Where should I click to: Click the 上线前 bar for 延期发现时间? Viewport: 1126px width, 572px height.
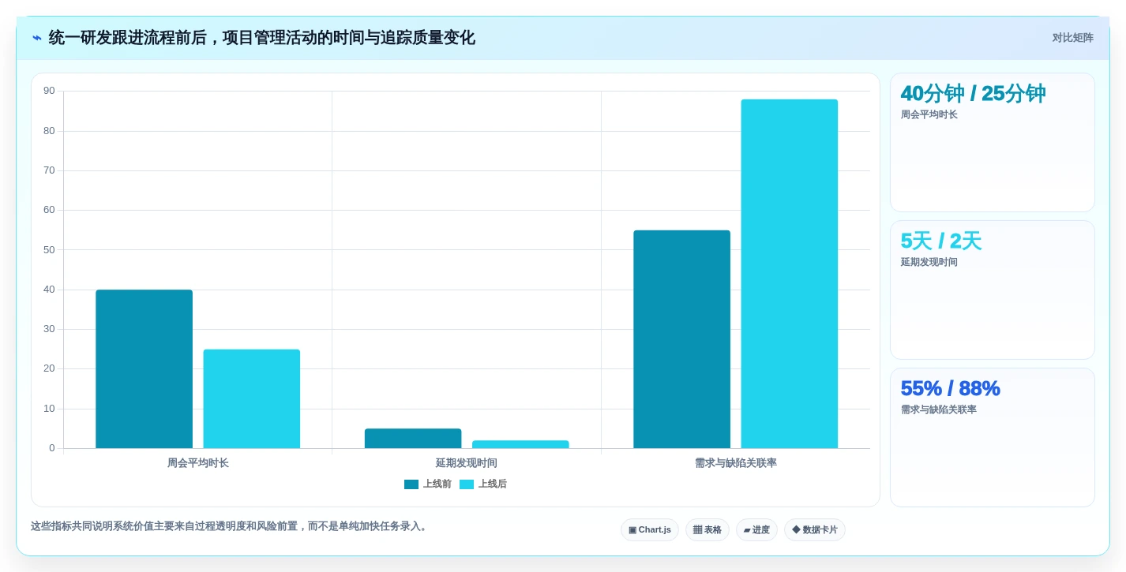[x=413, y=439]
